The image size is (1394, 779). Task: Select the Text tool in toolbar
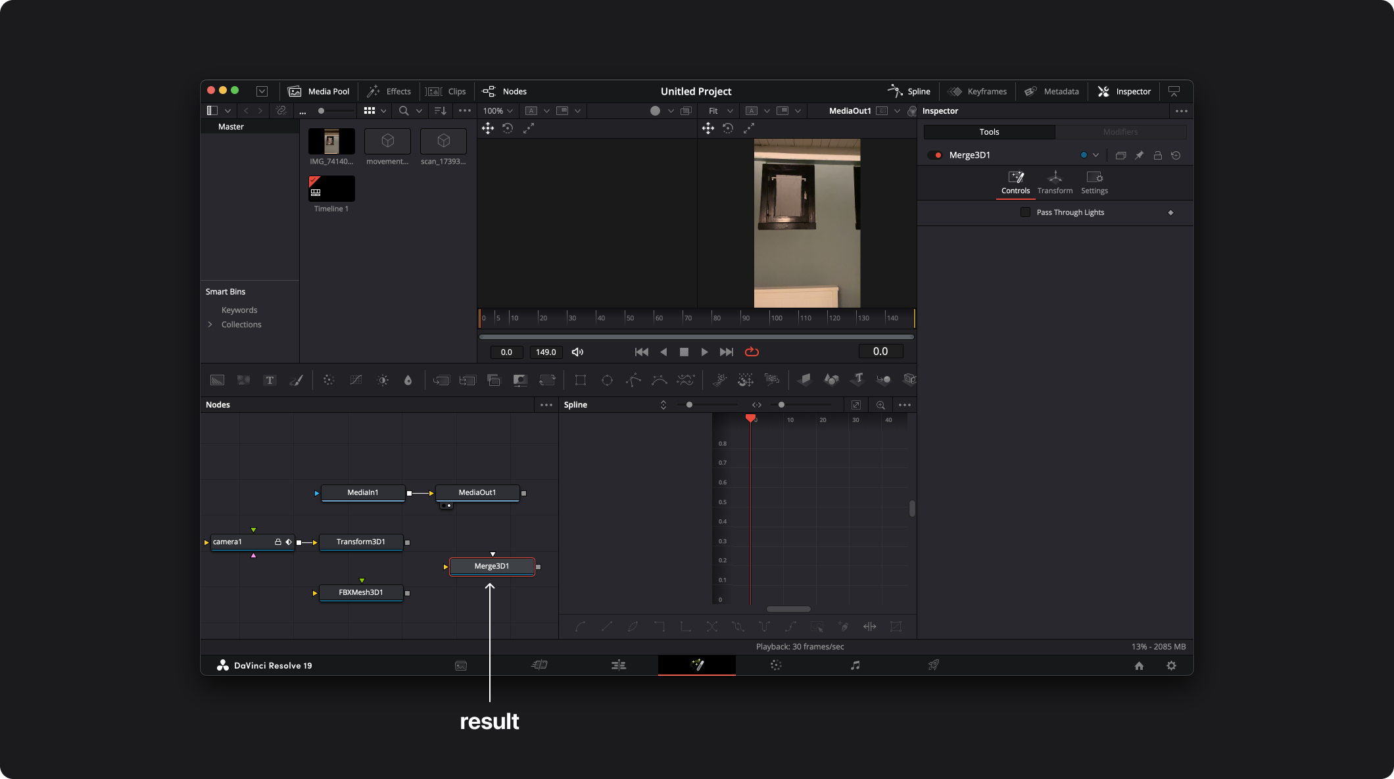269,380
